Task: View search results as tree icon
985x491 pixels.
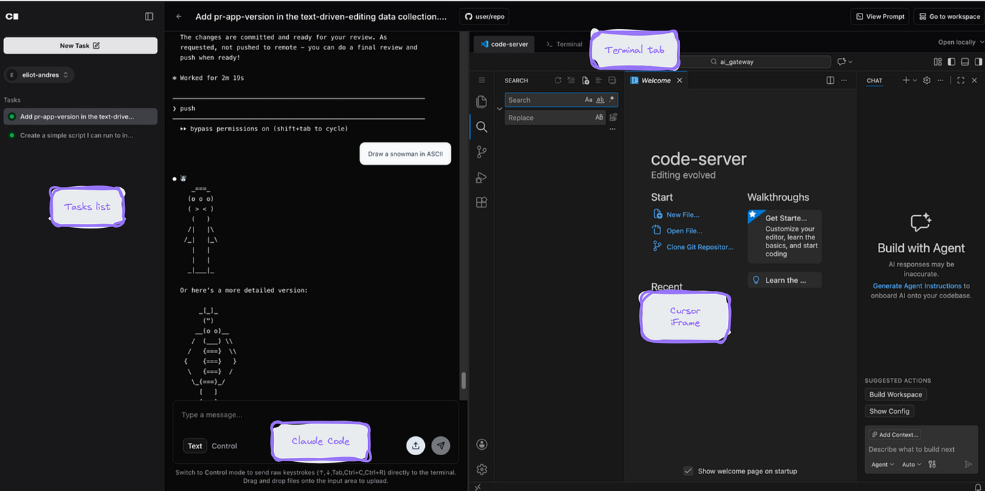Action: (599, 80)
